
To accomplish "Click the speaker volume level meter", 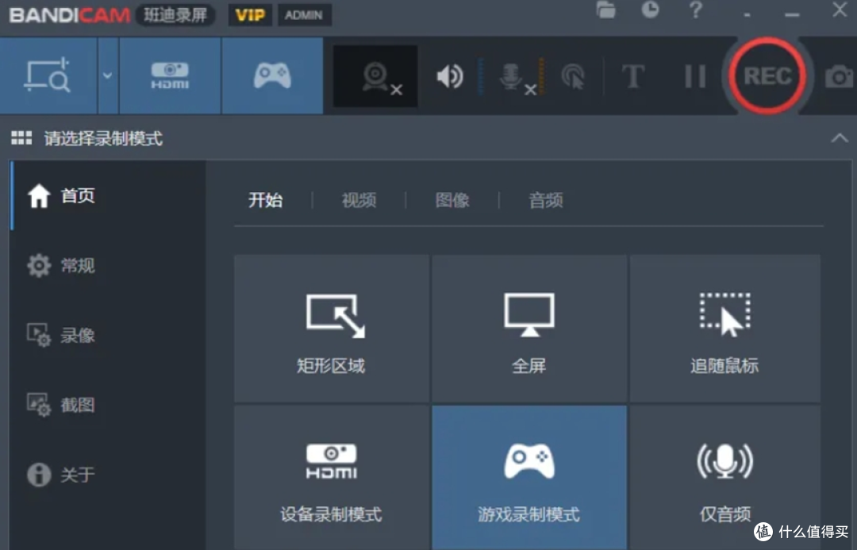I will click(x=481, y=76).
